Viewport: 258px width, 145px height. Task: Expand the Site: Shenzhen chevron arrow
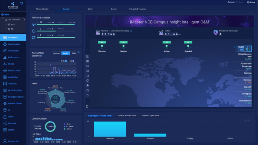click(24, 19)
